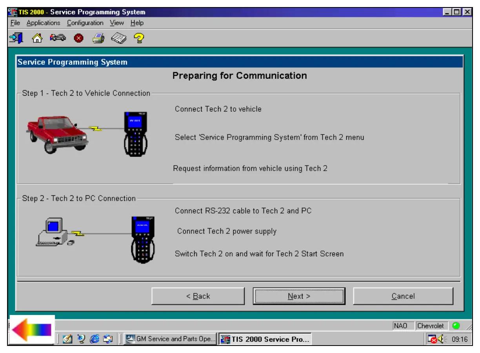The image size is (480, 353).
Task: Switch to GM Service and Parts taskbar window
Action: tap(170, 339)
